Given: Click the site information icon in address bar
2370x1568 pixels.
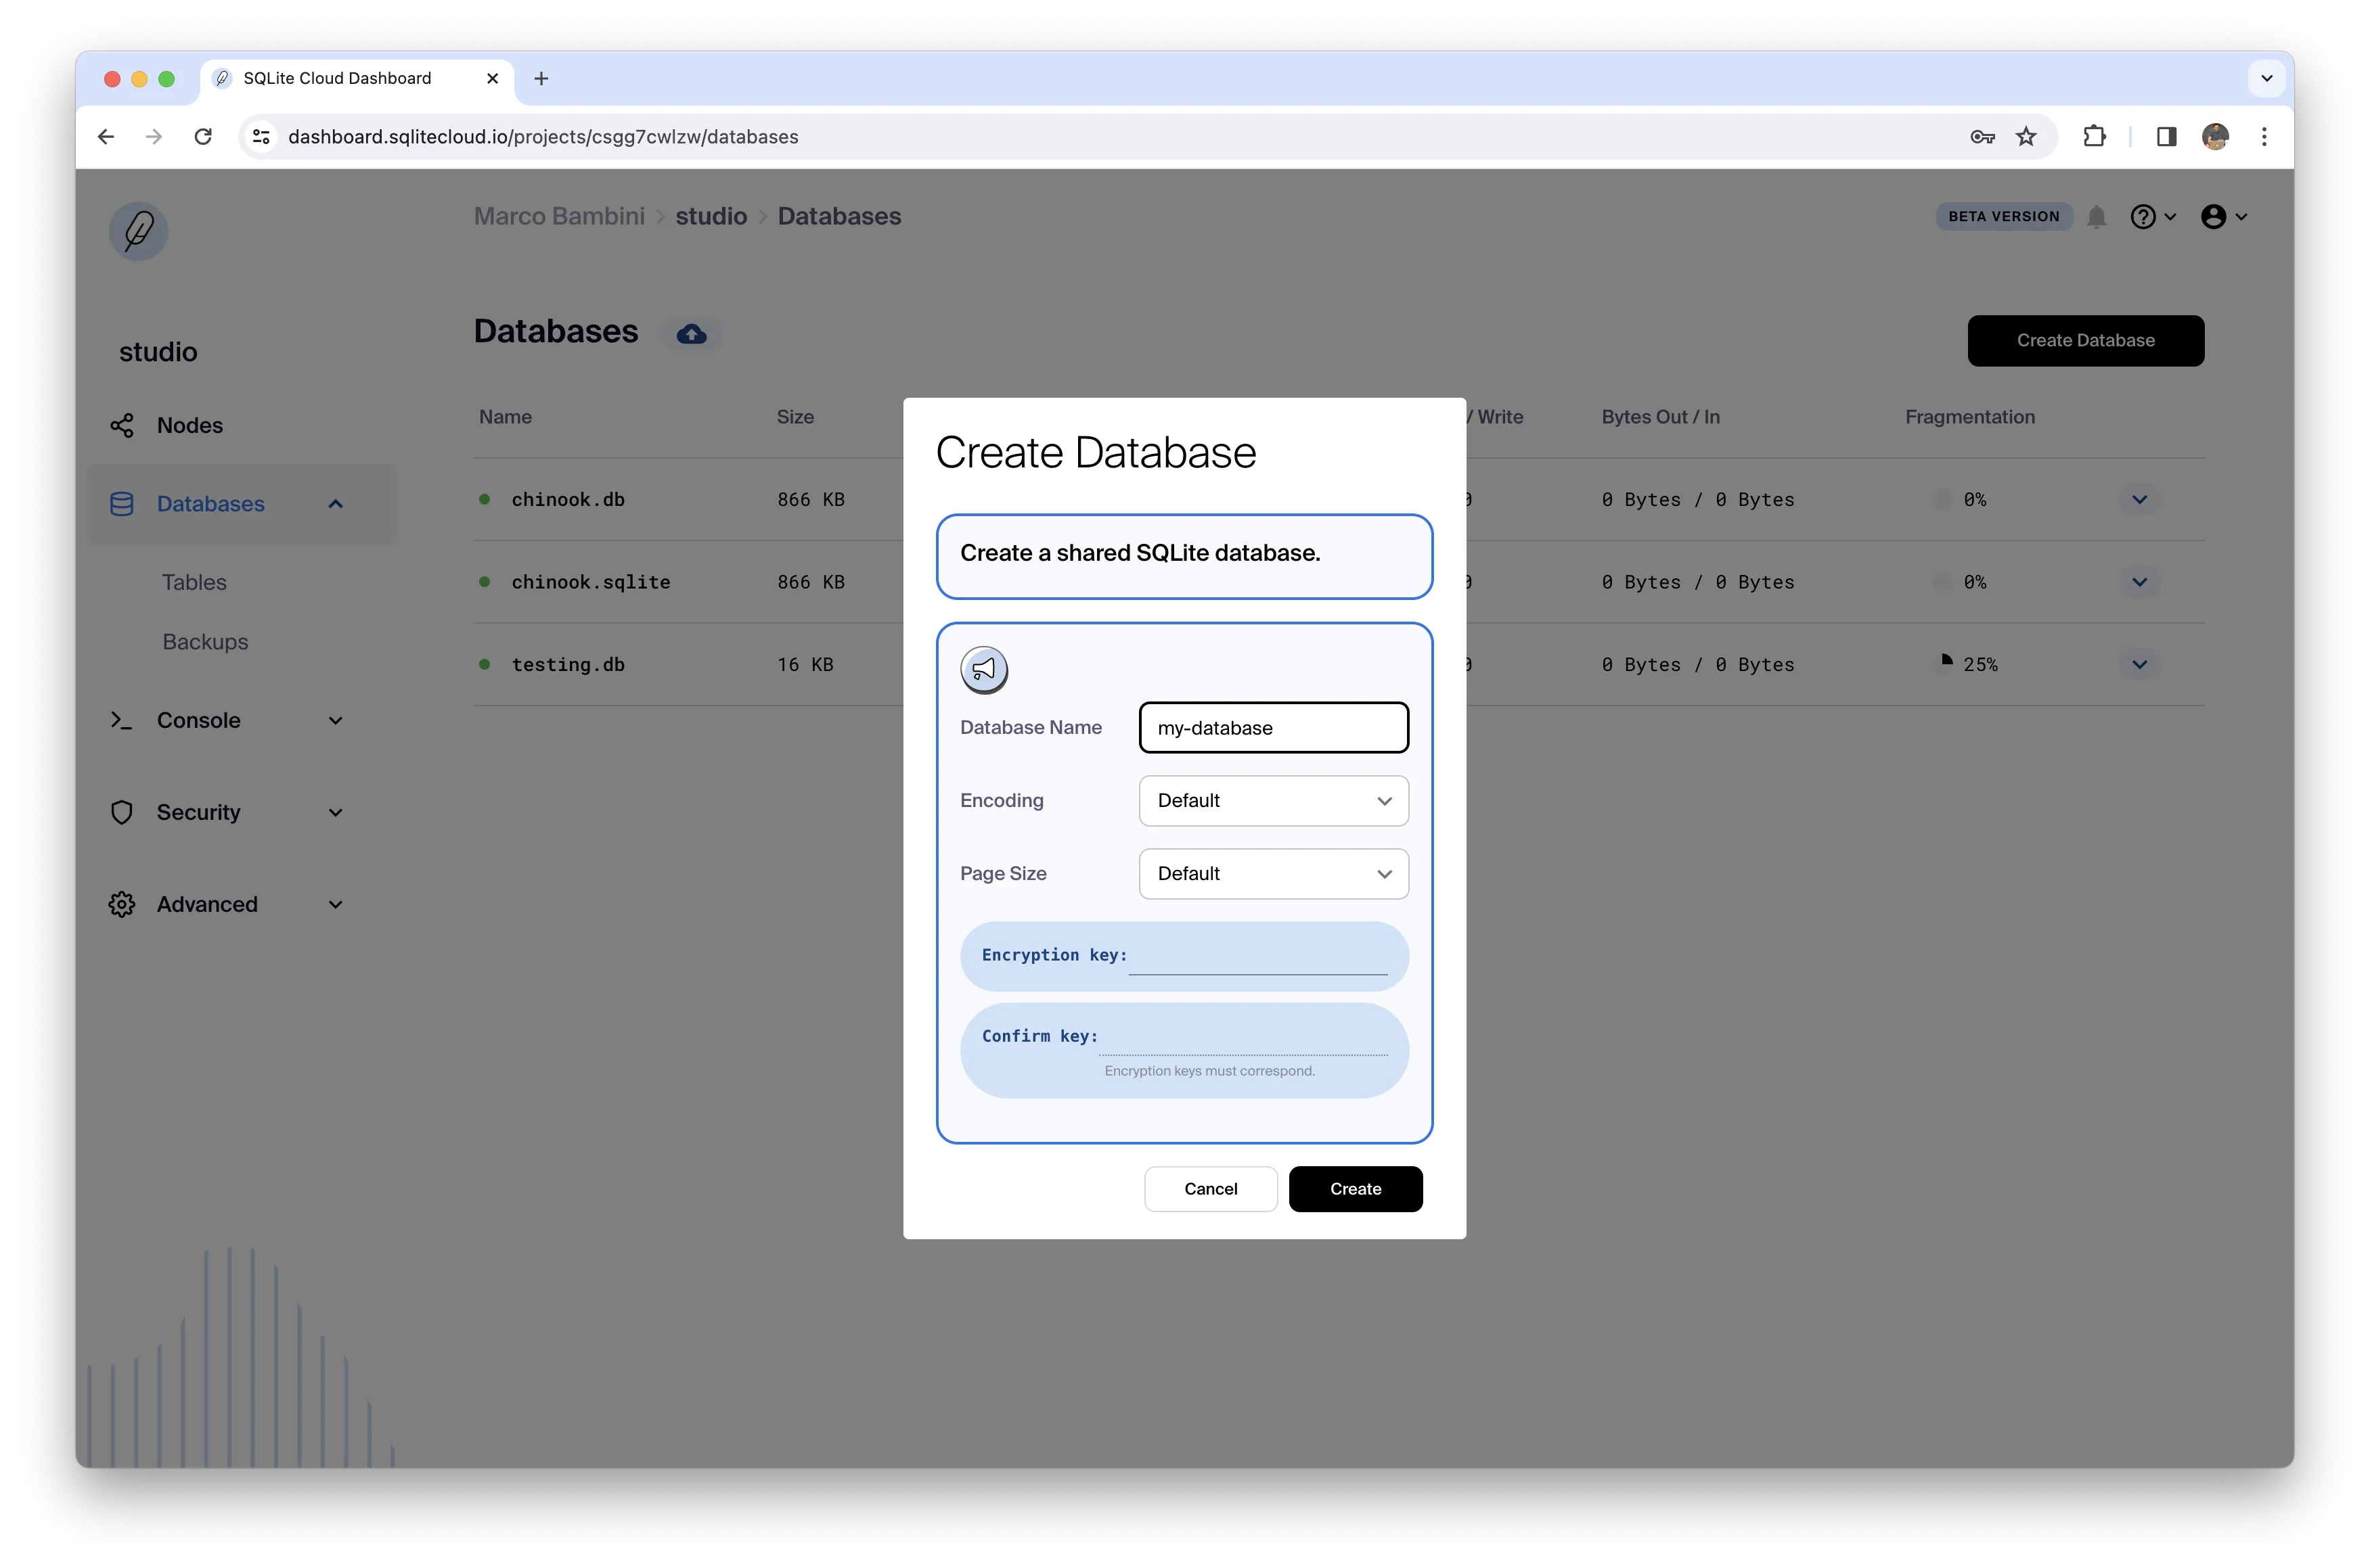Looking at the screenshot, I should (262, 137).
